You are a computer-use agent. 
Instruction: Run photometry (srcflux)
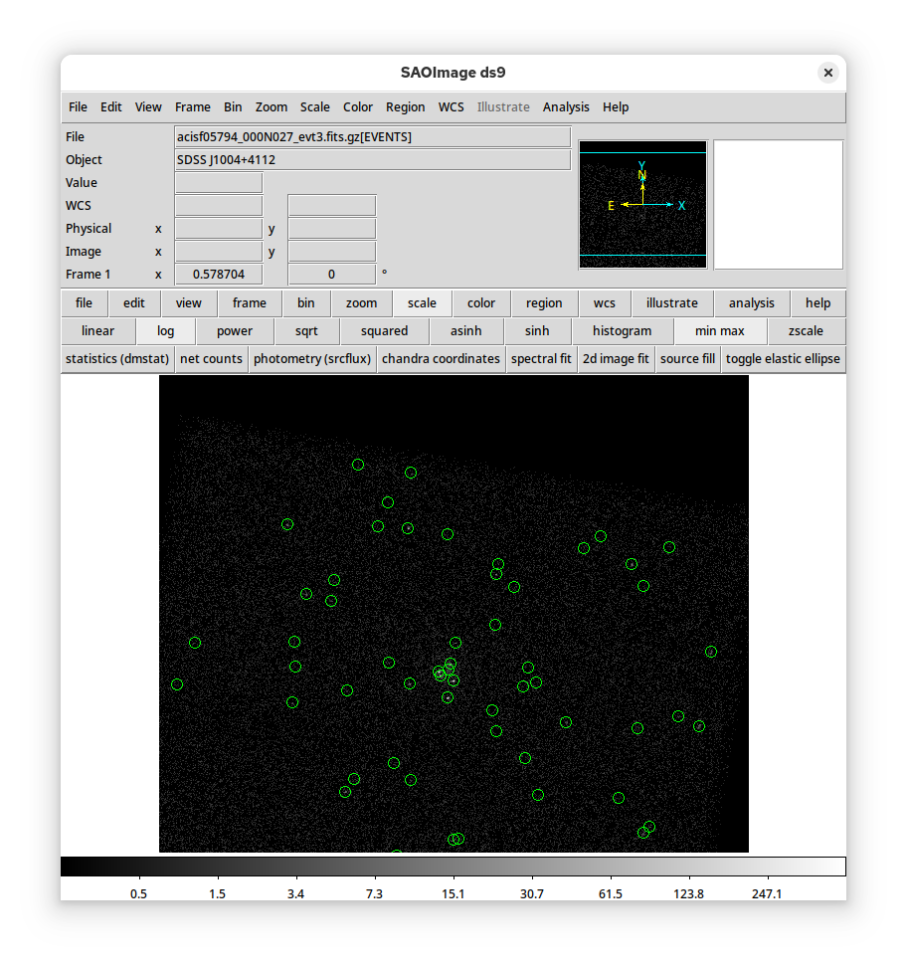[x=312, y=359]
